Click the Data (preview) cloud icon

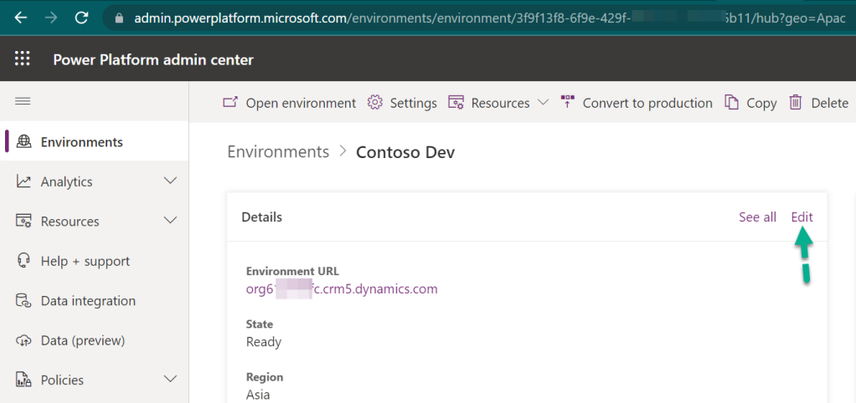23,340
